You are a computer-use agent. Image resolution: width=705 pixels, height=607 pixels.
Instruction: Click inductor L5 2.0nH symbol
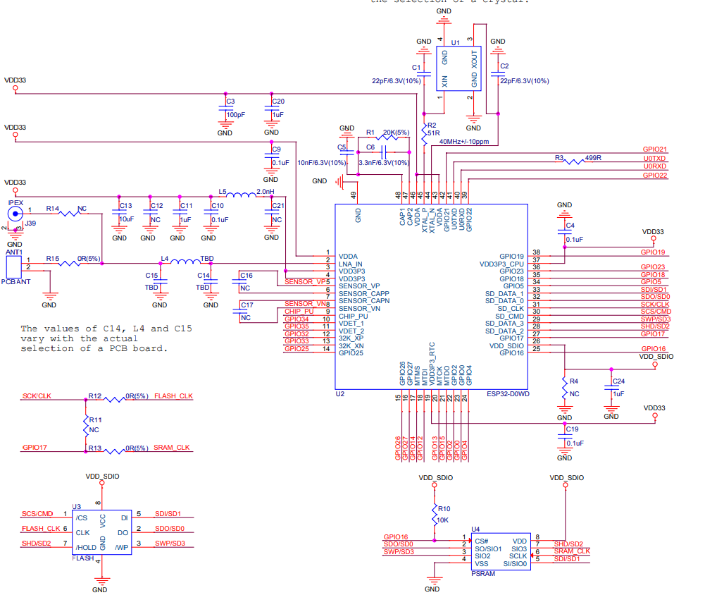241,195
